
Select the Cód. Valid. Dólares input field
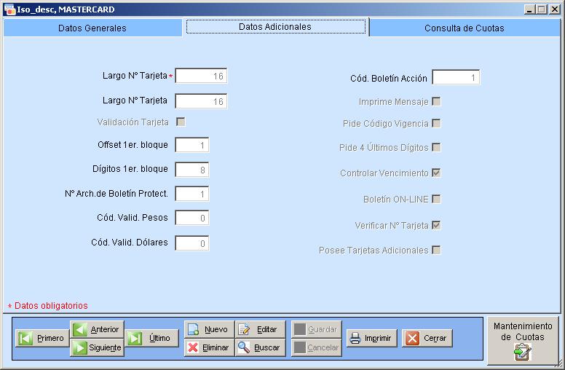[192, 243]
